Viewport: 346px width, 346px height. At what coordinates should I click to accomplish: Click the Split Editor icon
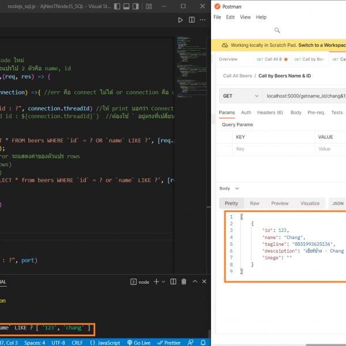click(191, 20)
